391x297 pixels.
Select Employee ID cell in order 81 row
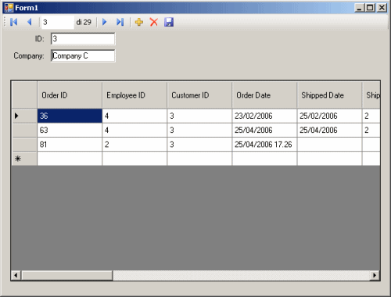pos(135,145)
